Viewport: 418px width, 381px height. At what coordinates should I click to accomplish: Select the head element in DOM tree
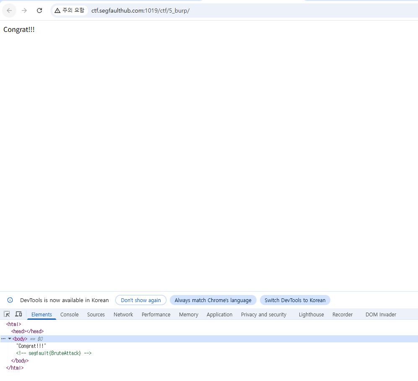tap(27, 331)
